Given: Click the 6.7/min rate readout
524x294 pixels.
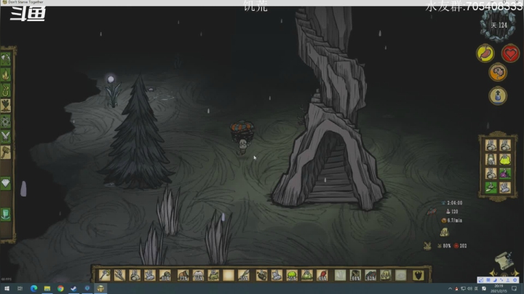Looking at the screenshot, I should pos(454,220).
